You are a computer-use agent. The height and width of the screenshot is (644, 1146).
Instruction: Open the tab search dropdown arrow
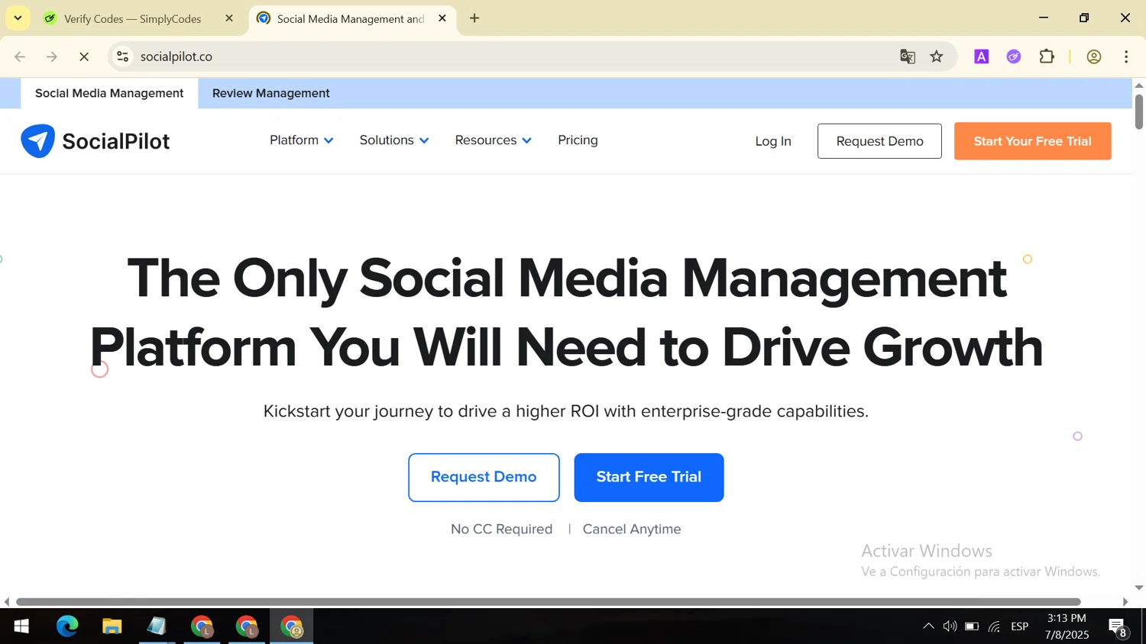click(x=18, y=18)
